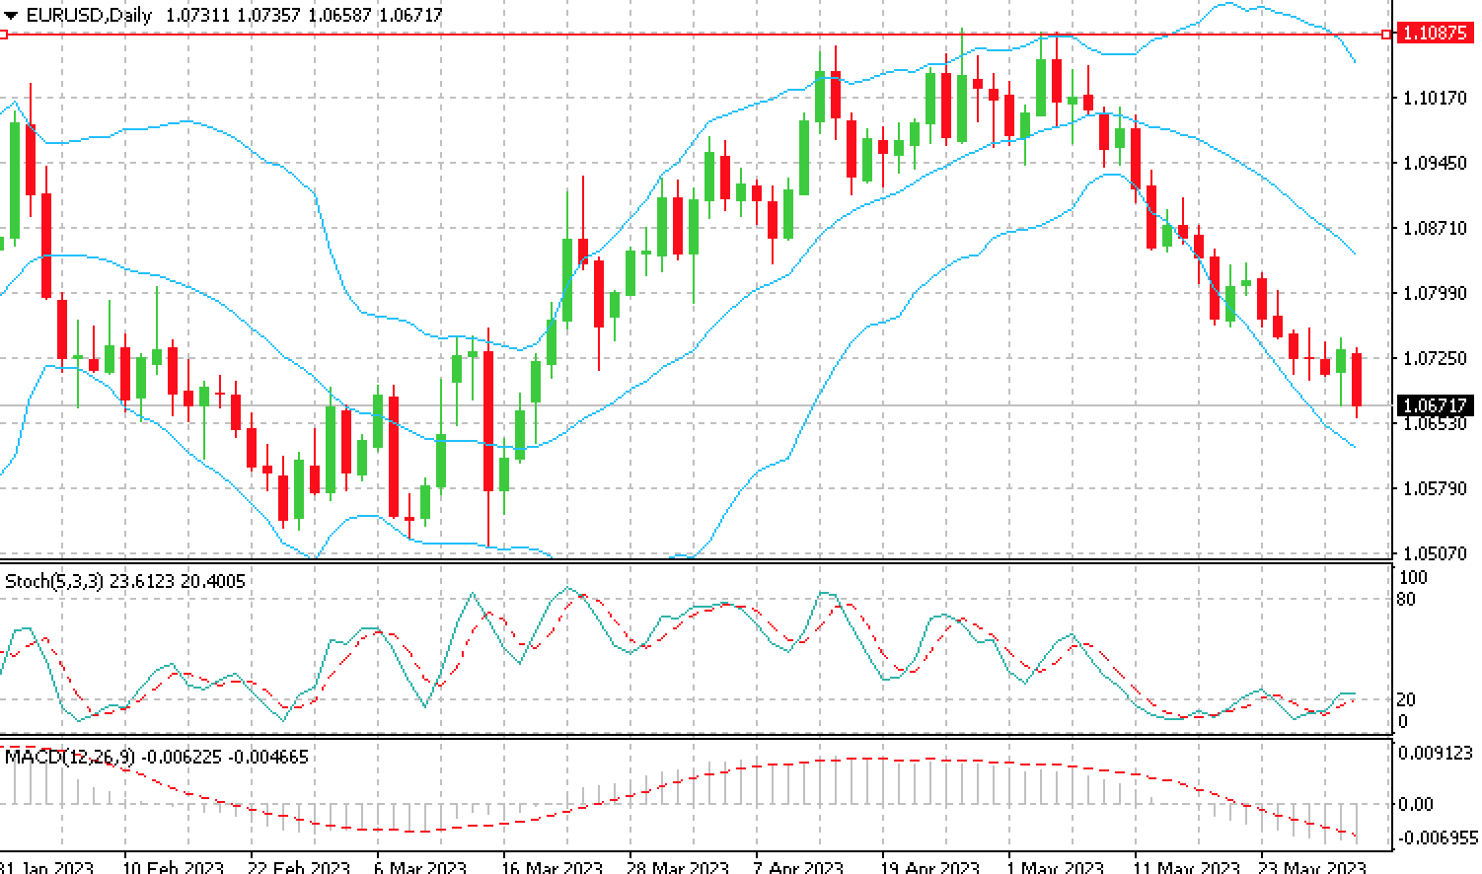Click the Stochastic level 80 label

click(x=1407, y=599)
